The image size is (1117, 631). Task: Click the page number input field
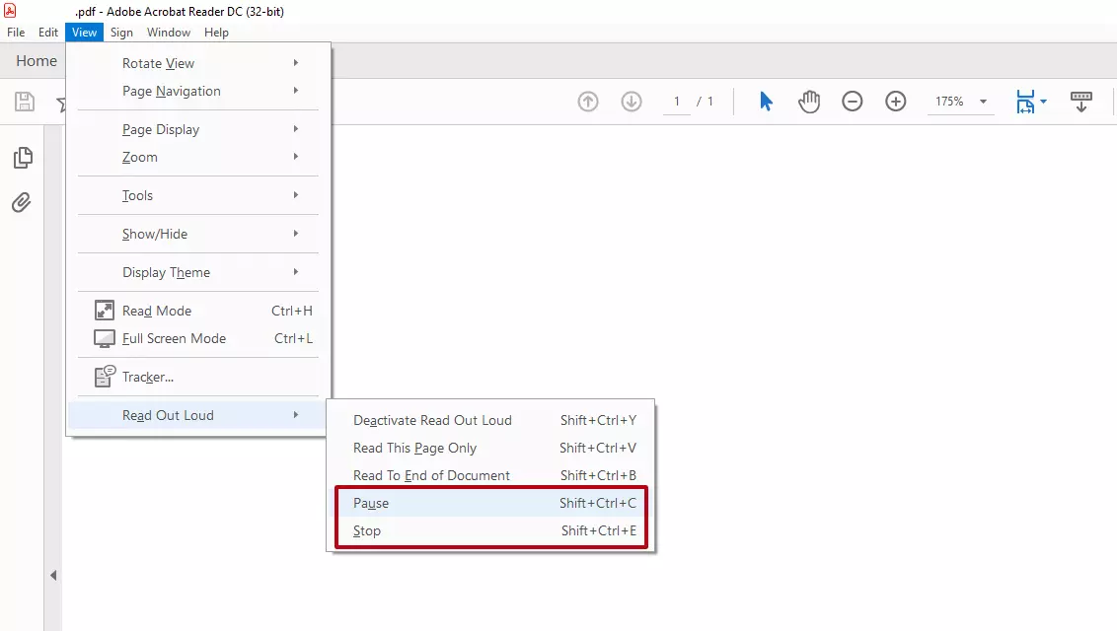click(677, 102)
